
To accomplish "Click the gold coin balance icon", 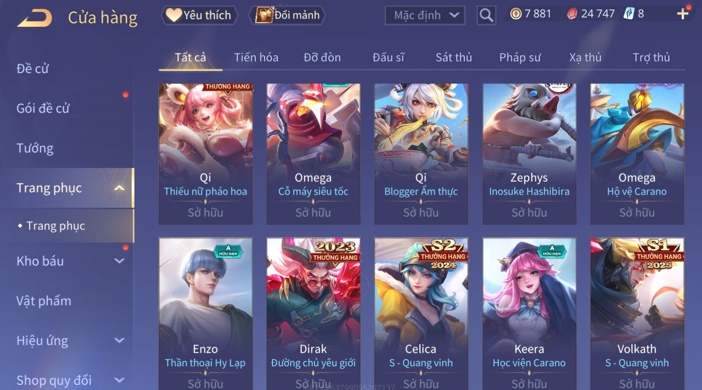I will click(516, 14).
